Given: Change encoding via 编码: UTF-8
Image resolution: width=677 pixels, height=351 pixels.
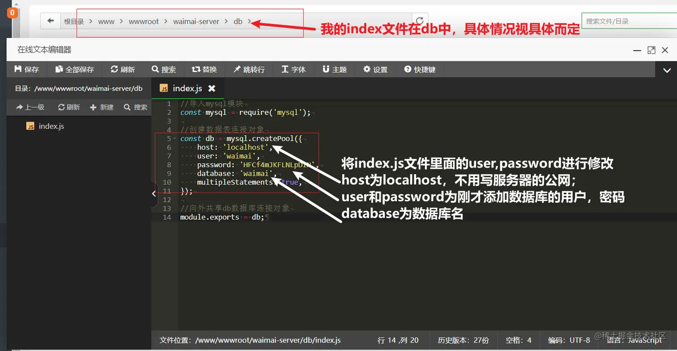Looking at the screenshot, I should point(569,340).
